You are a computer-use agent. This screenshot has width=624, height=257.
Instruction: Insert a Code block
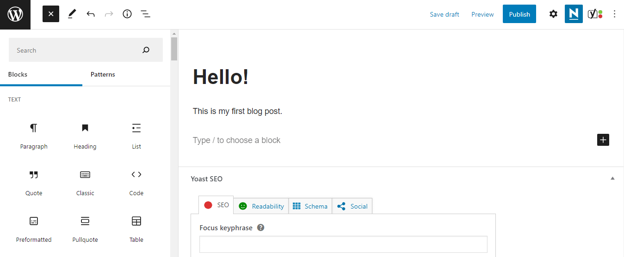pos(136,183)
